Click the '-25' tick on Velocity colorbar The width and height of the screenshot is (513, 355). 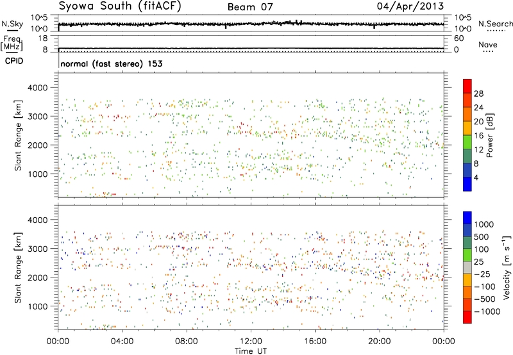[x=482, y=274]
